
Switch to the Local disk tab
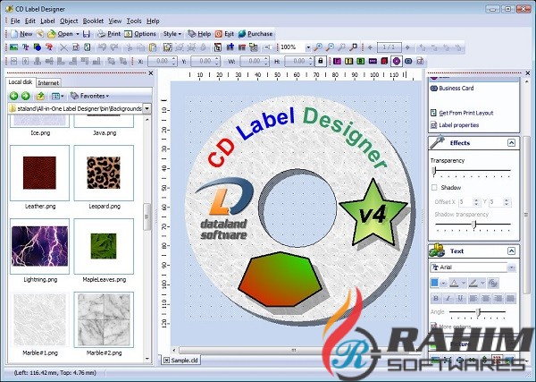[21, 82]
